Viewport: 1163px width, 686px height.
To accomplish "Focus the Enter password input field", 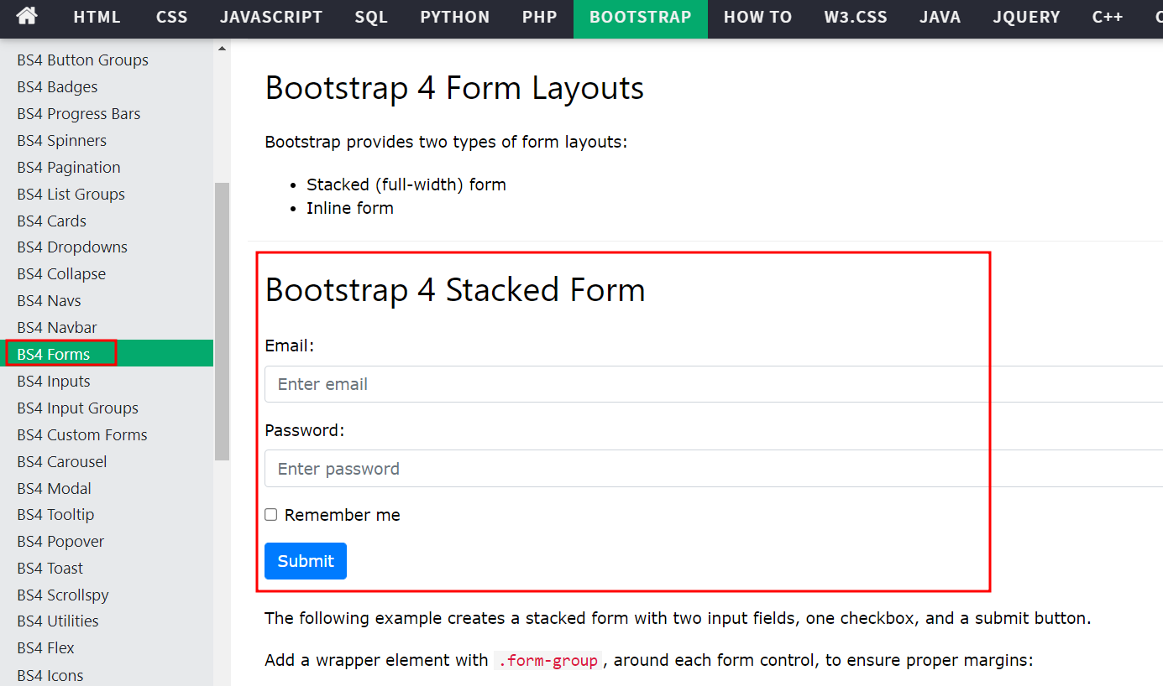I will pyautogui.click(x=714, y=469).
